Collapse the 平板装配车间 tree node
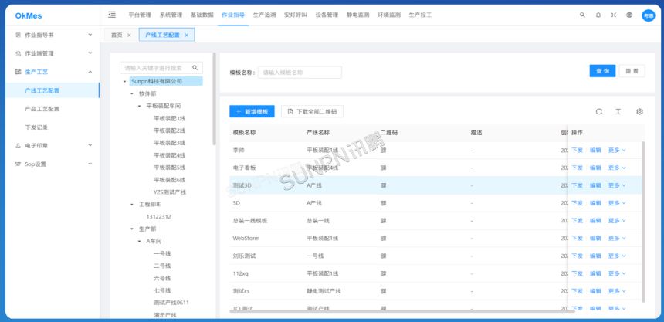 (139, 106)
